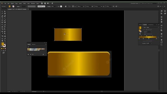Open the Window menu
167x94 pixels.
click(33, 3)
